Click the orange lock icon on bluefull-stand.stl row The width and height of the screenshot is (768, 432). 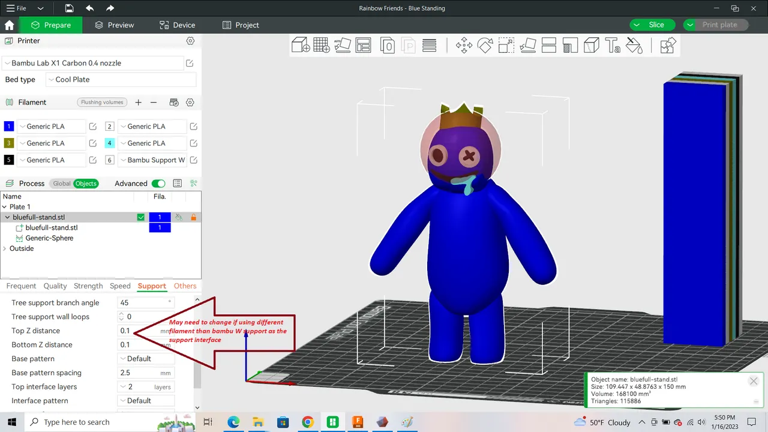point(193,217)
